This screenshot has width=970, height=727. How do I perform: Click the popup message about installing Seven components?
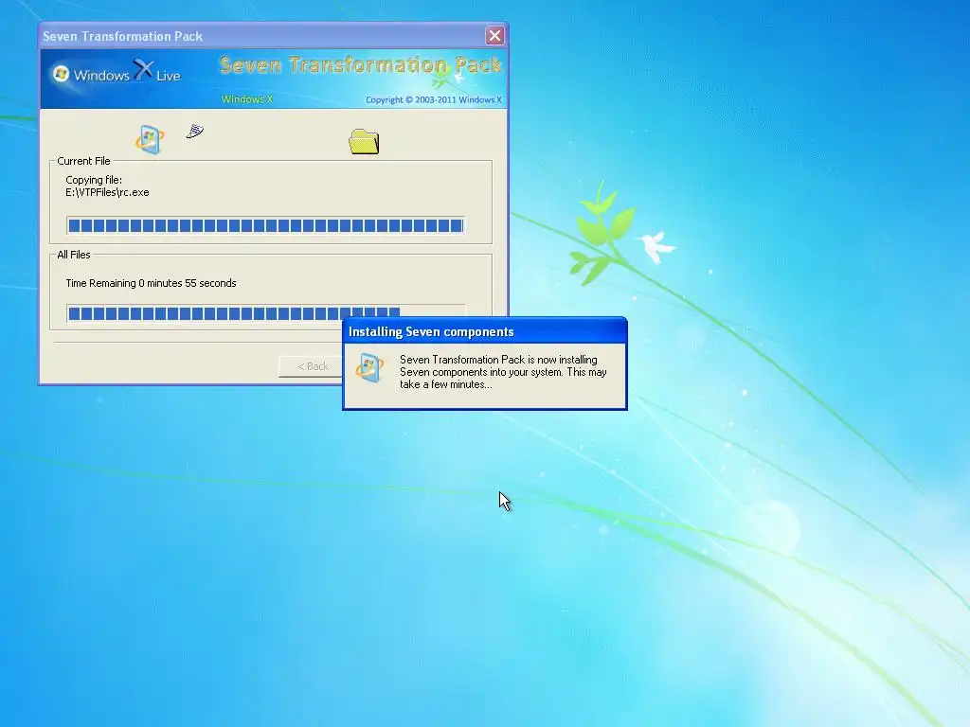coord(503,371)
